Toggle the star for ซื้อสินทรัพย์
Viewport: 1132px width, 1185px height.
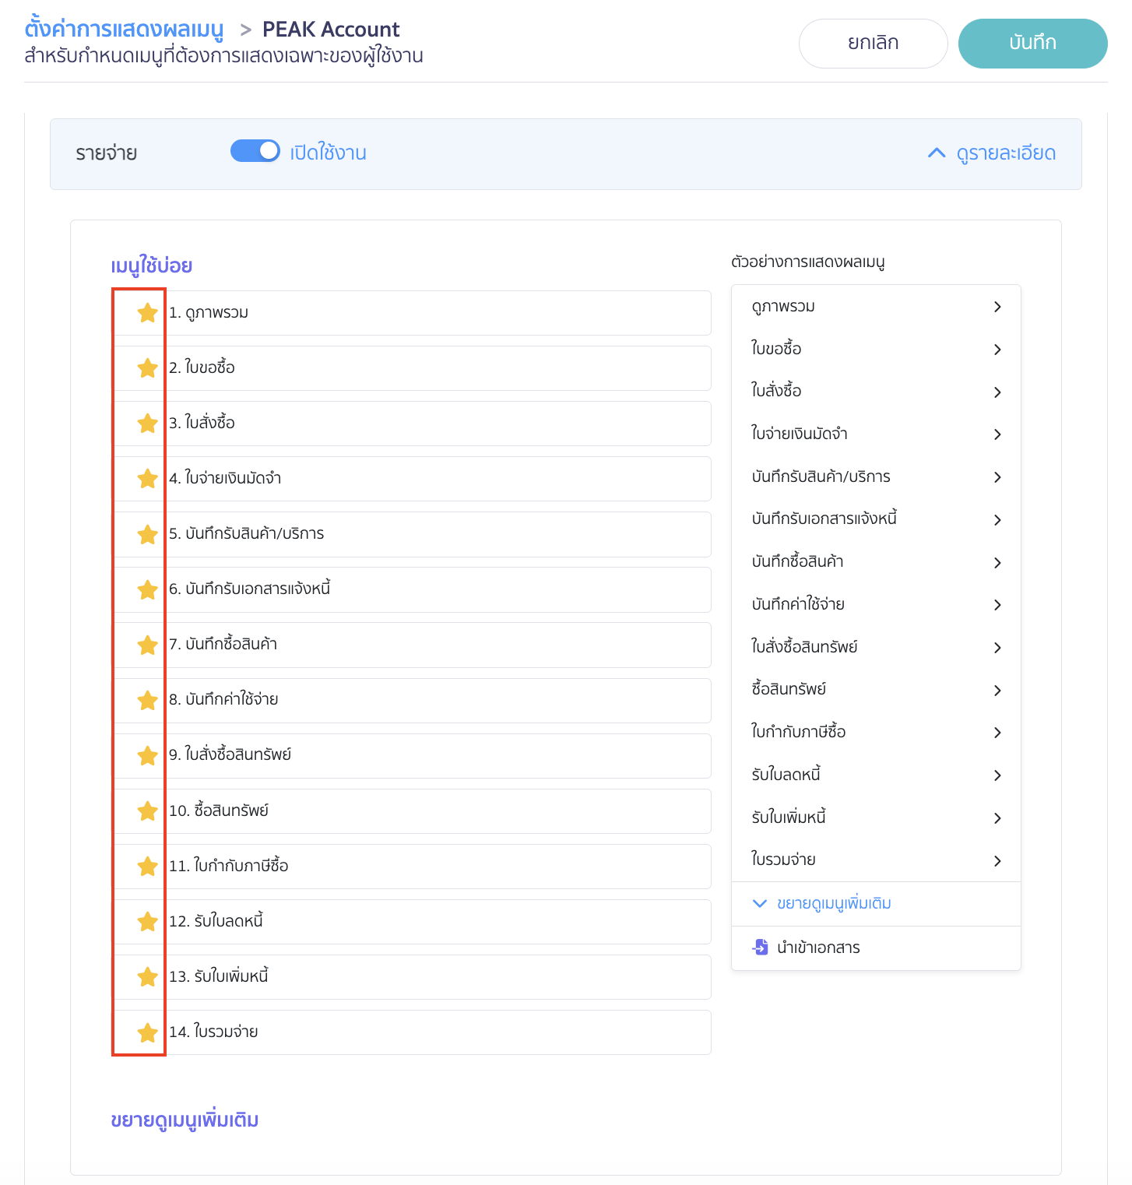pyautogui.click(x=147, y=811)
